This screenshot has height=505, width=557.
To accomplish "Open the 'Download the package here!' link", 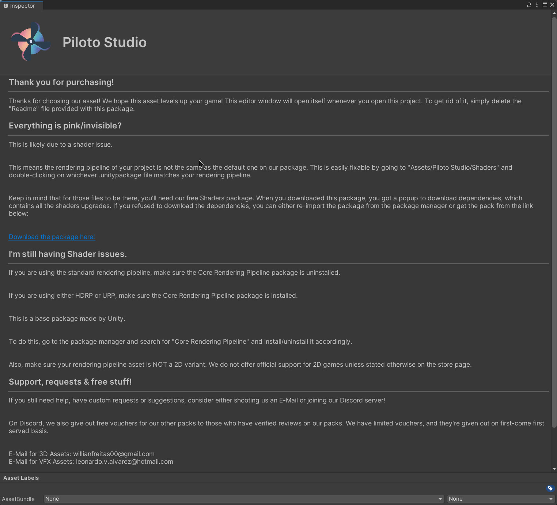I will 52,237.
